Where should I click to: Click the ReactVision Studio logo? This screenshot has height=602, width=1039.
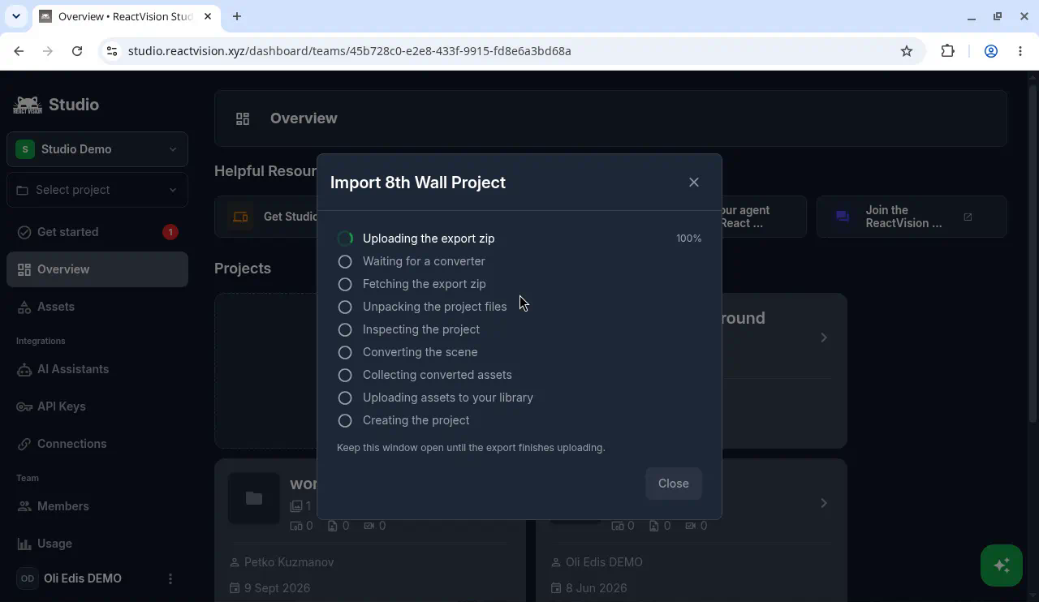(x=56, y=105)
